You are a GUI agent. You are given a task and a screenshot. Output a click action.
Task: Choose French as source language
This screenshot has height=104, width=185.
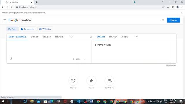click(x=59, y=37)
